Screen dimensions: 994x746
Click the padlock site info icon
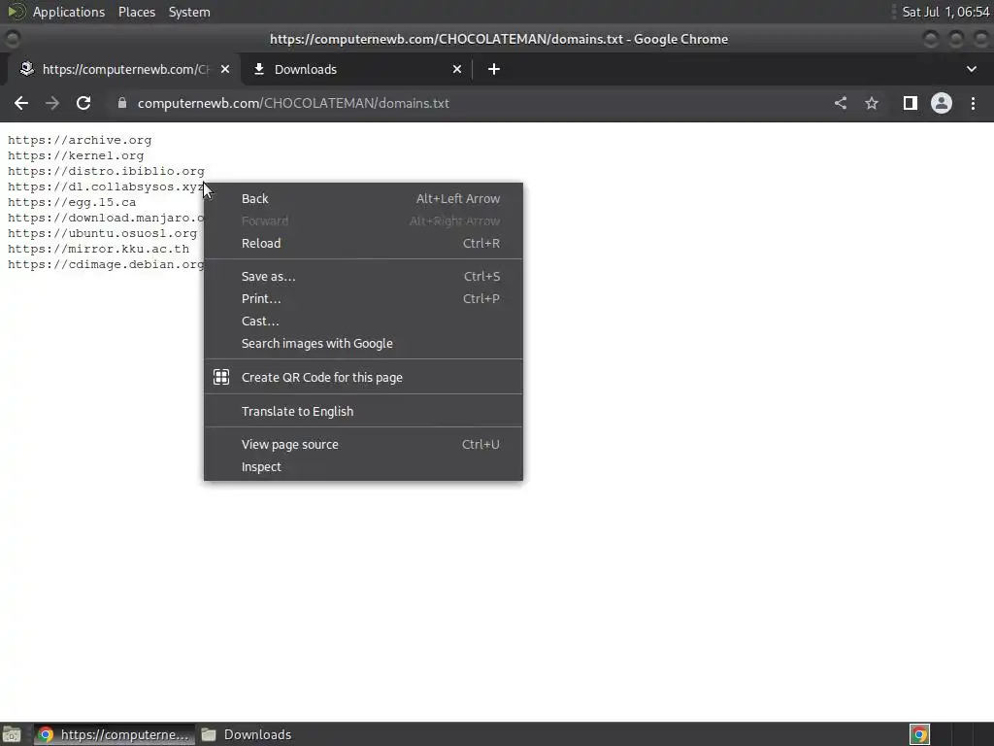coord(122,103)
